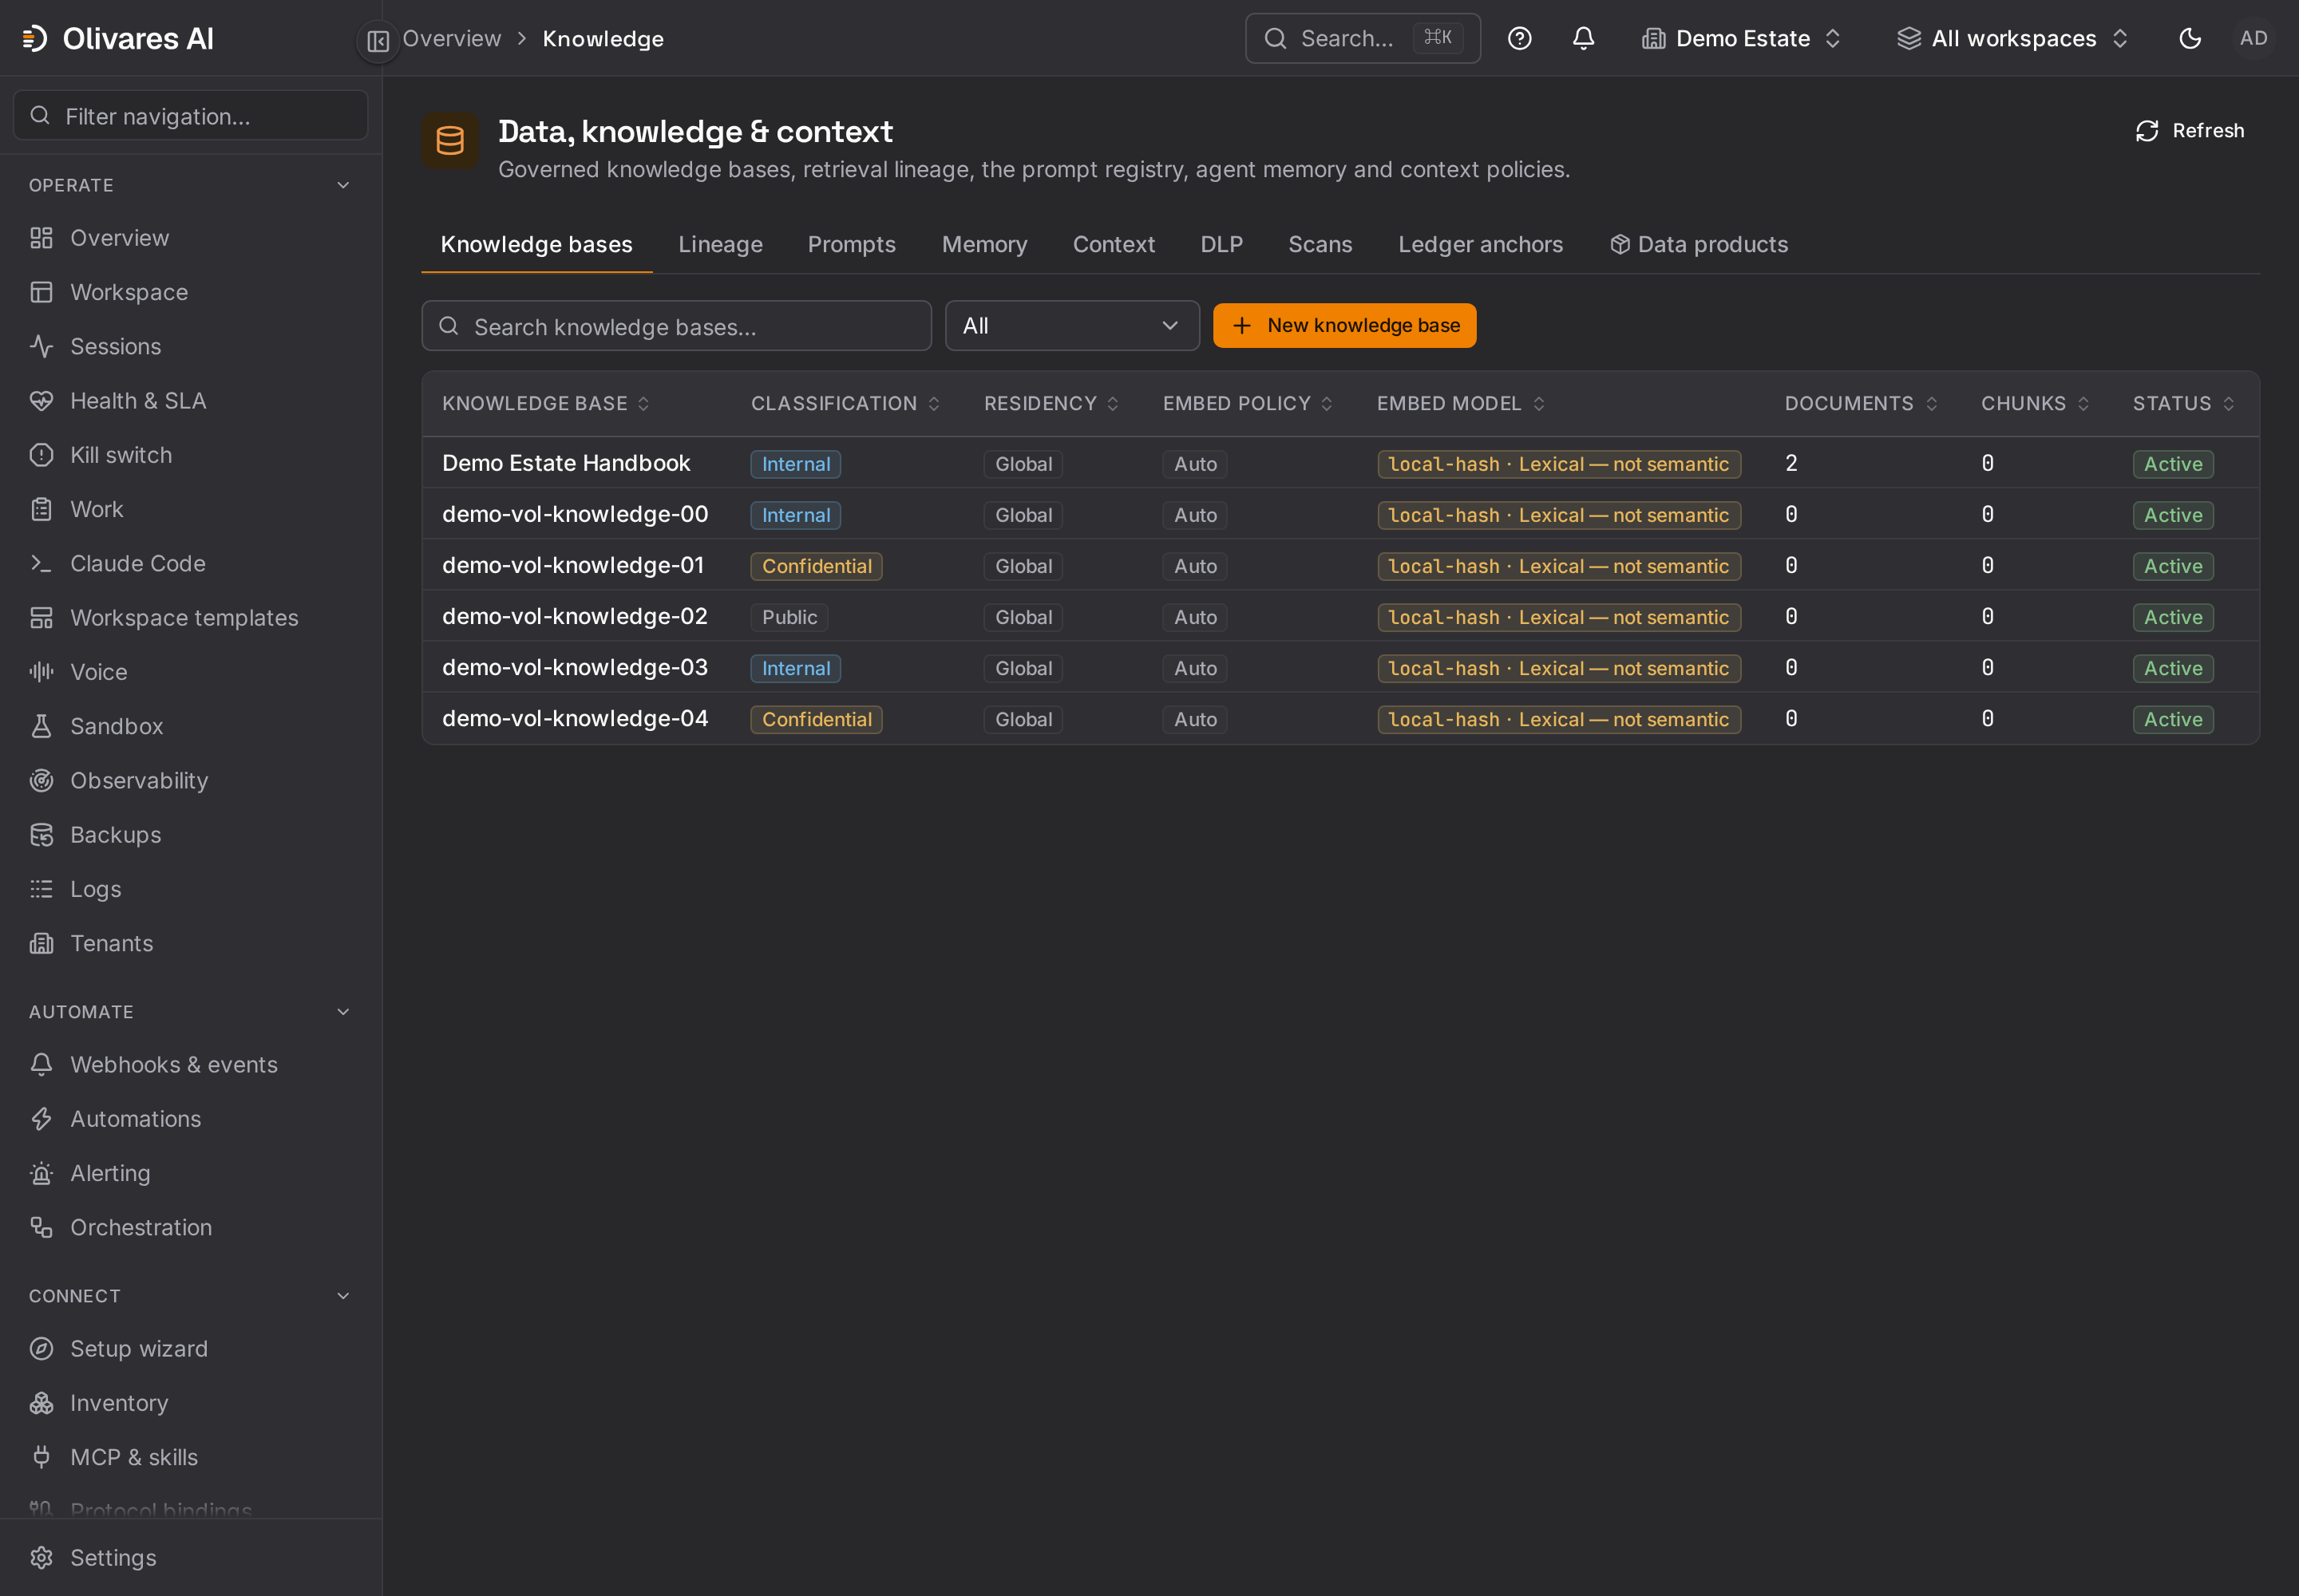Image resolution: width=2299 pixels, height=1596 pixels.
Task: Switch to the Context tab
Action: pyautogui.click(x=1114, y=244)
